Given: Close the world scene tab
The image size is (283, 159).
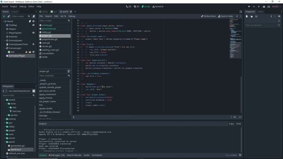Looking at the screenshot, I should 71,11.
